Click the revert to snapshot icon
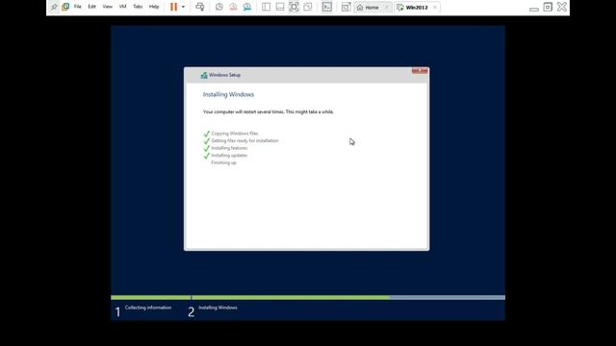The height and width of the screenshot is (346, 616). 233,7
